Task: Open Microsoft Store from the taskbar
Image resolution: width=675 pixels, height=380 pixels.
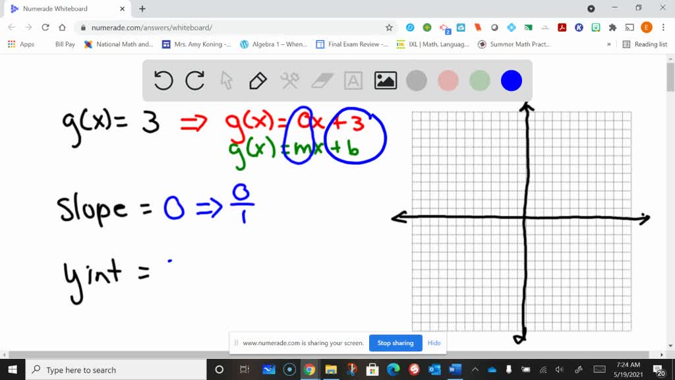Action: [x=372, y=369]
